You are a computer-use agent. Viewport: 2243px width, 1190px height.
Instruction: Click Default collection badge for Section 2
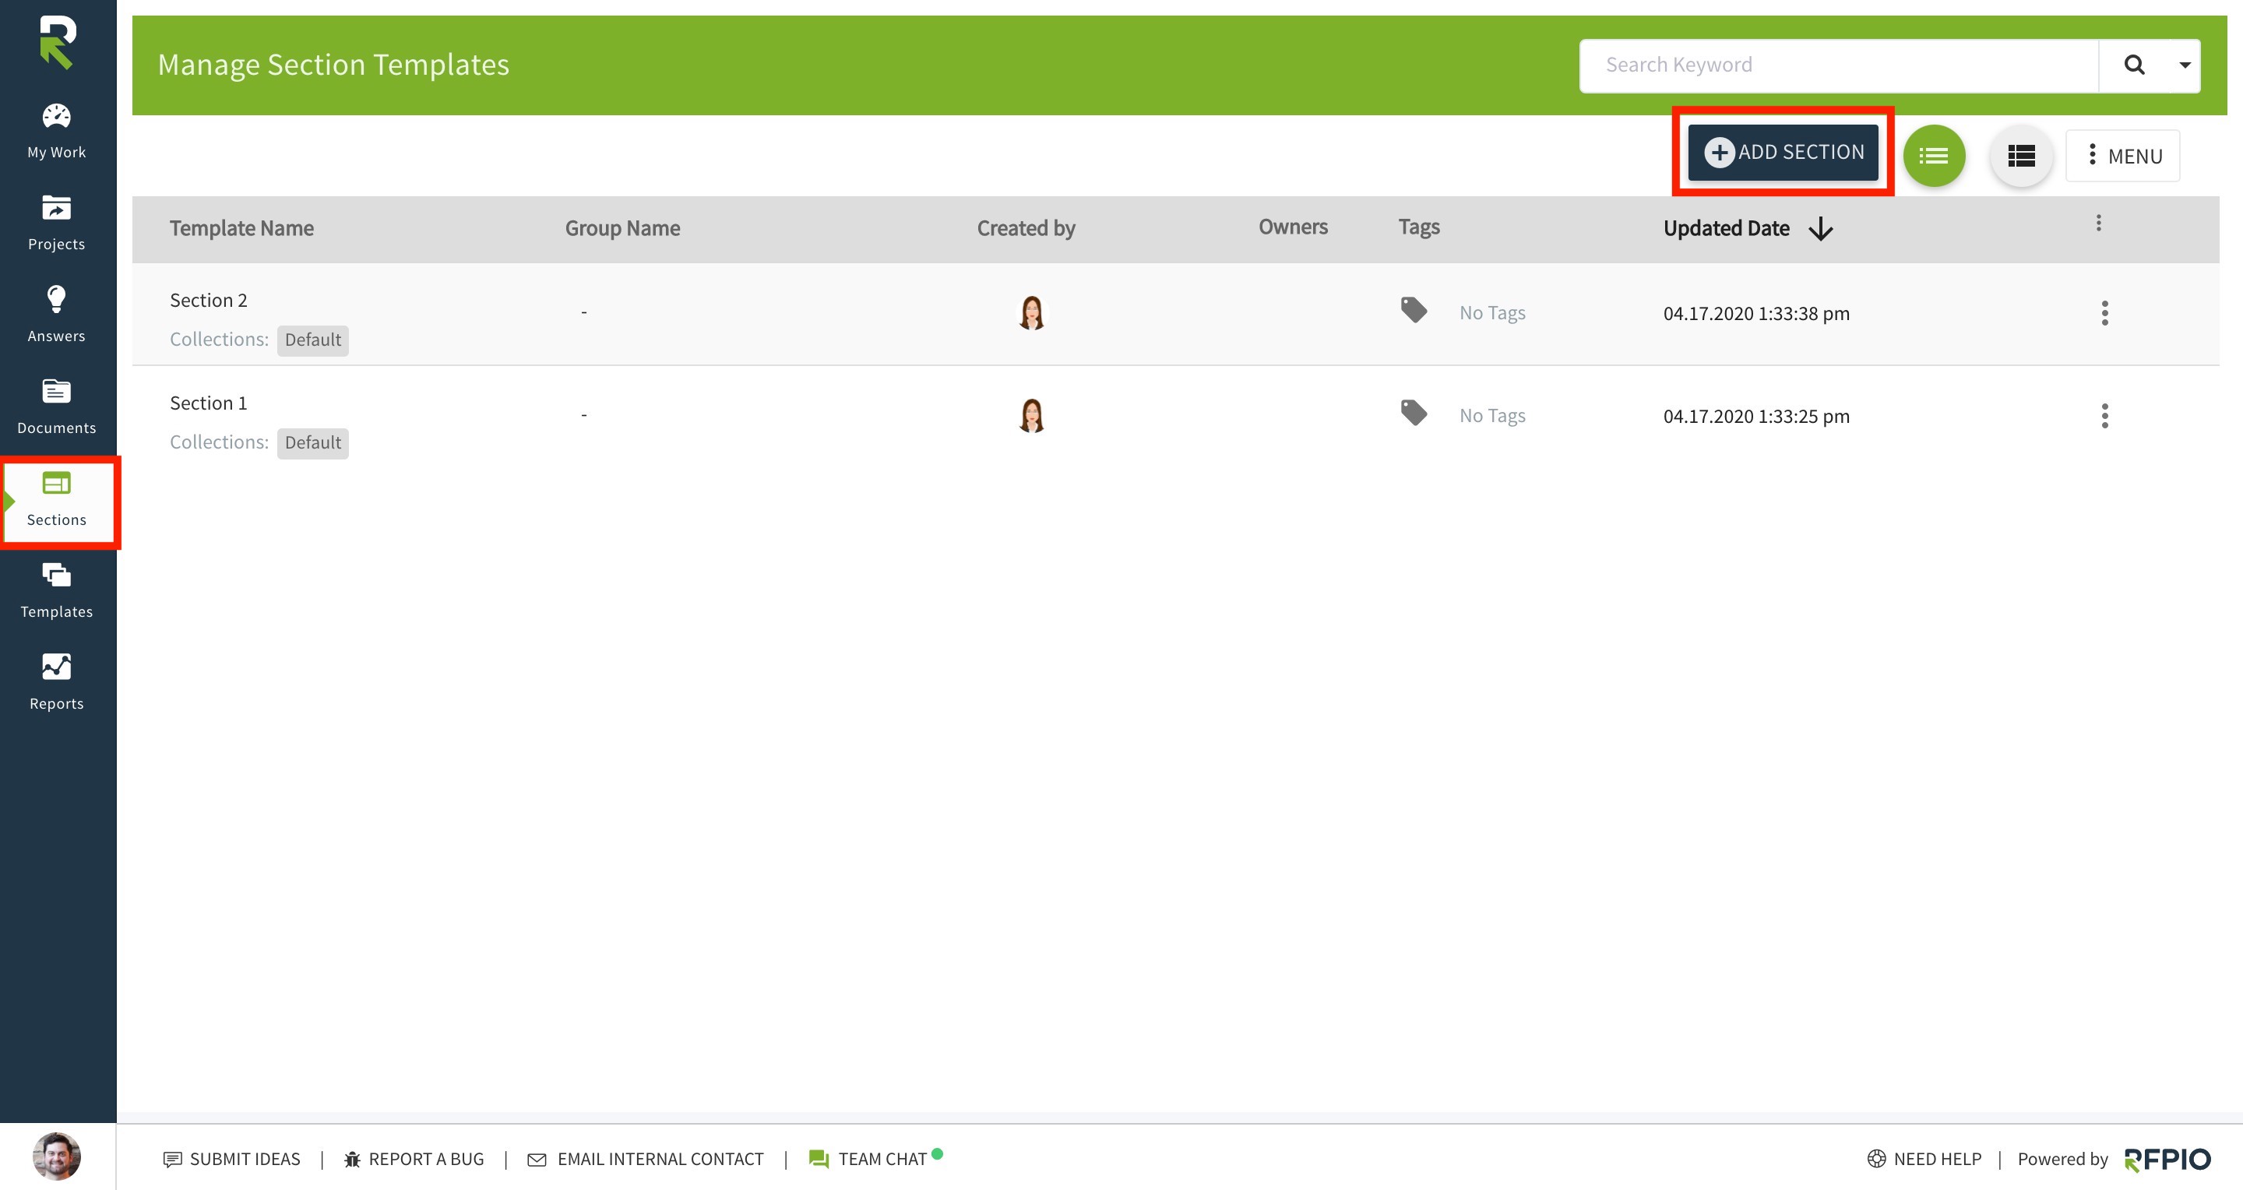click(312, 340)
